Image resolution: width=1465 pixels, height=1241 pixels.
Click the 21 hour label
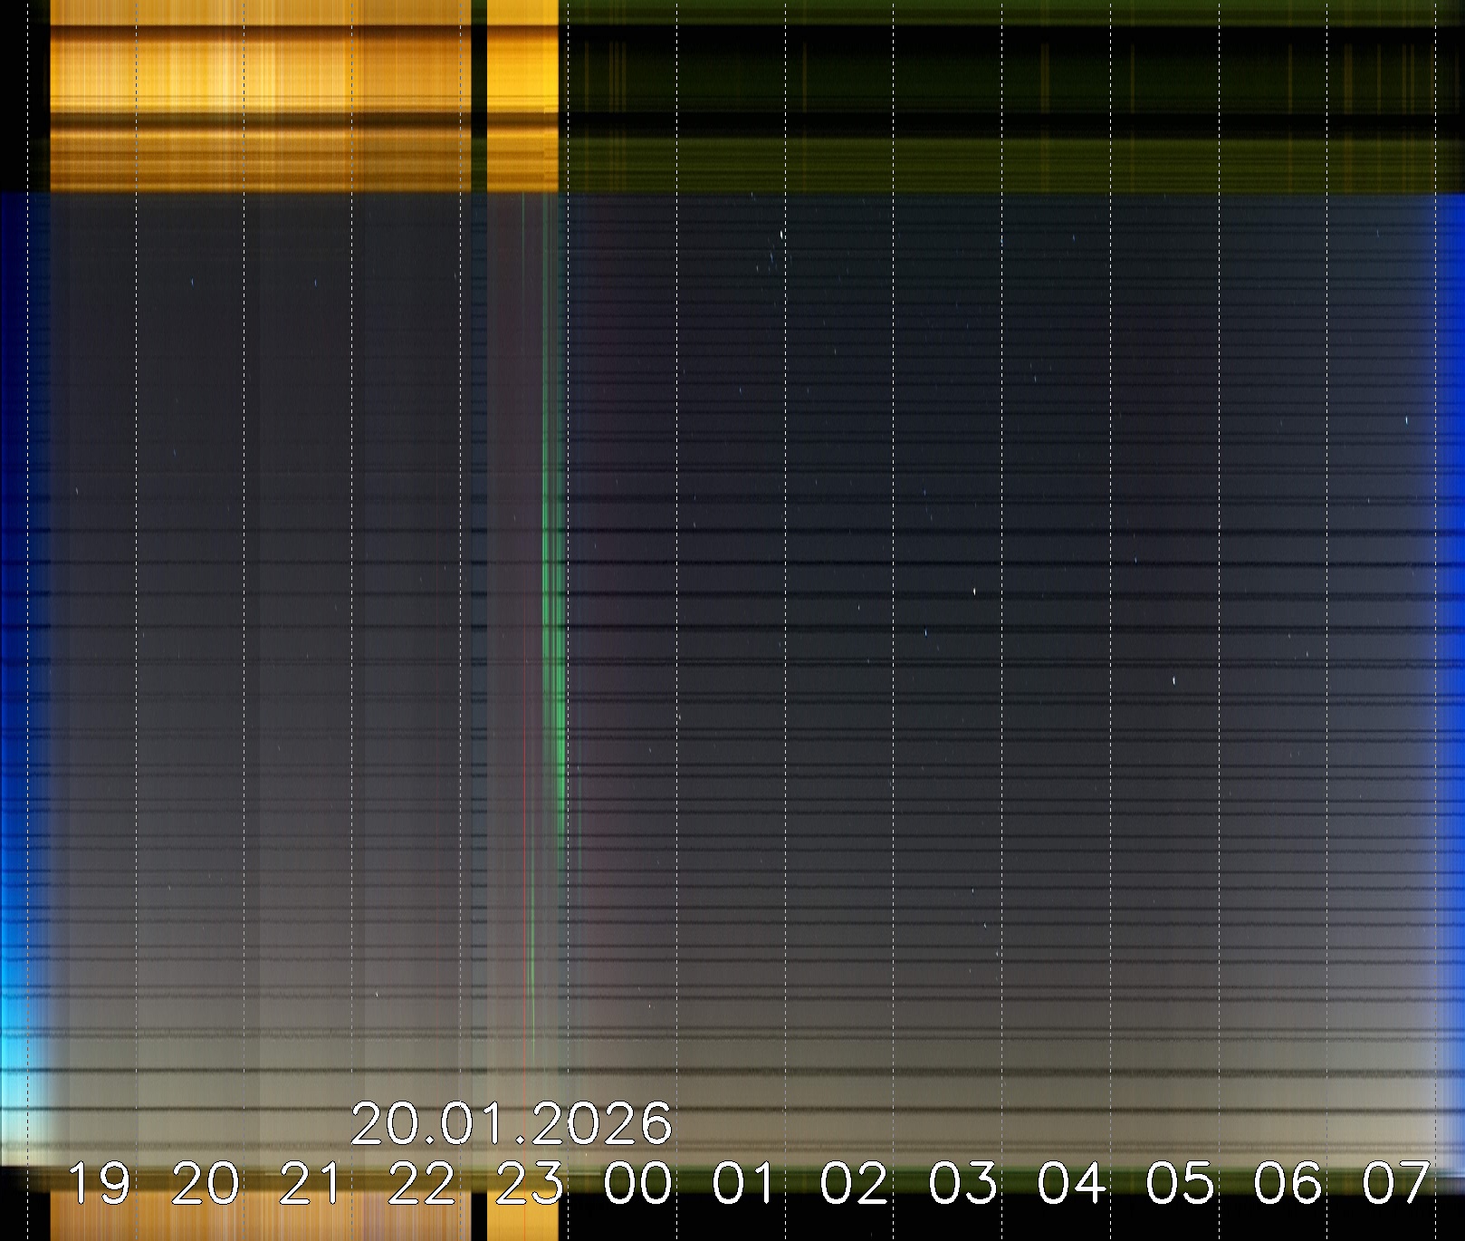(x=311, y=1184)
